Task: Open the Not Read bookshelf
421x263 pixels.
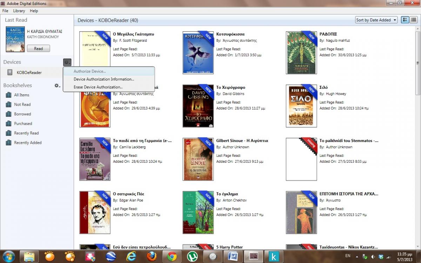Action: [x=22, y=104]
